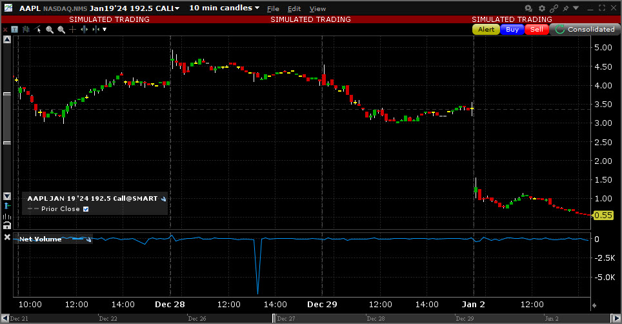Open the View menu
This screenshot has width=622, height=324.
[x=317, y=9]
